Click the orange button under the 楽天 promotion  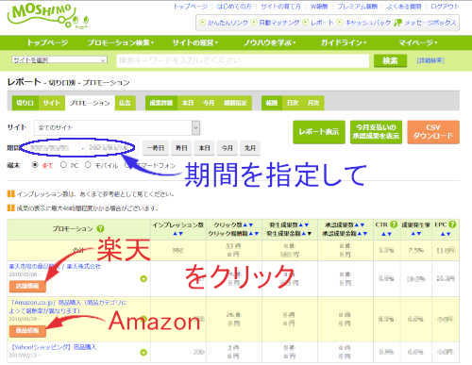tap(27, 286)
